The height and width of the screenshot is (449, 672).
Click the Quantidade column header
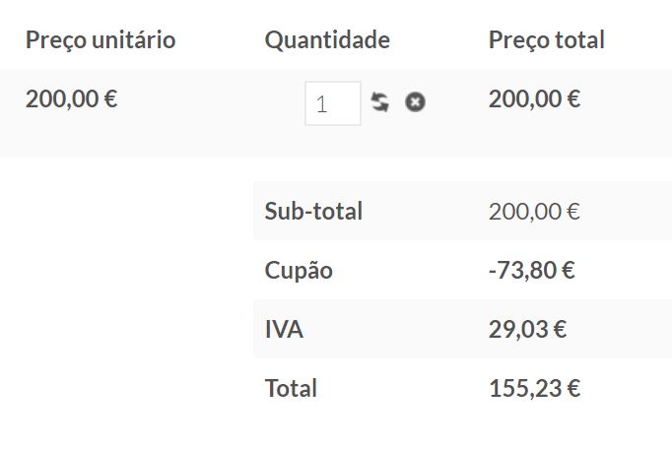[x=327, y=40]
